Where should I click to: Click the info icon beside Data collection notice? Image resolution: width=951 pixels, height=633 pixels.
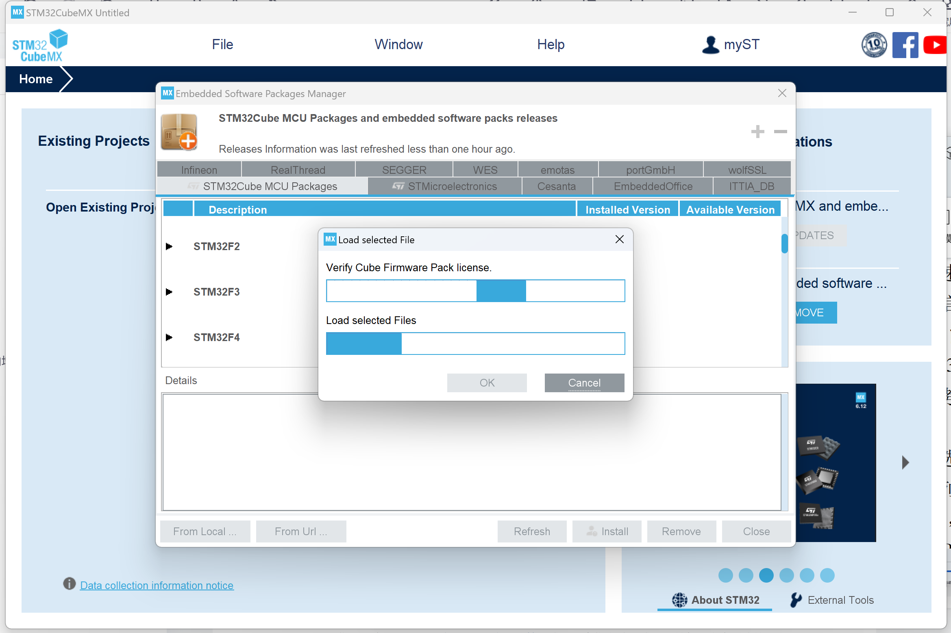(x=70, y=584)
